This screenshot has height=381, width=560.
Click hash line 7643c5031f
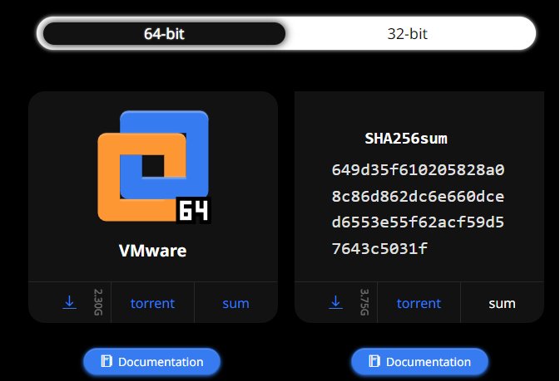[379, 248]
